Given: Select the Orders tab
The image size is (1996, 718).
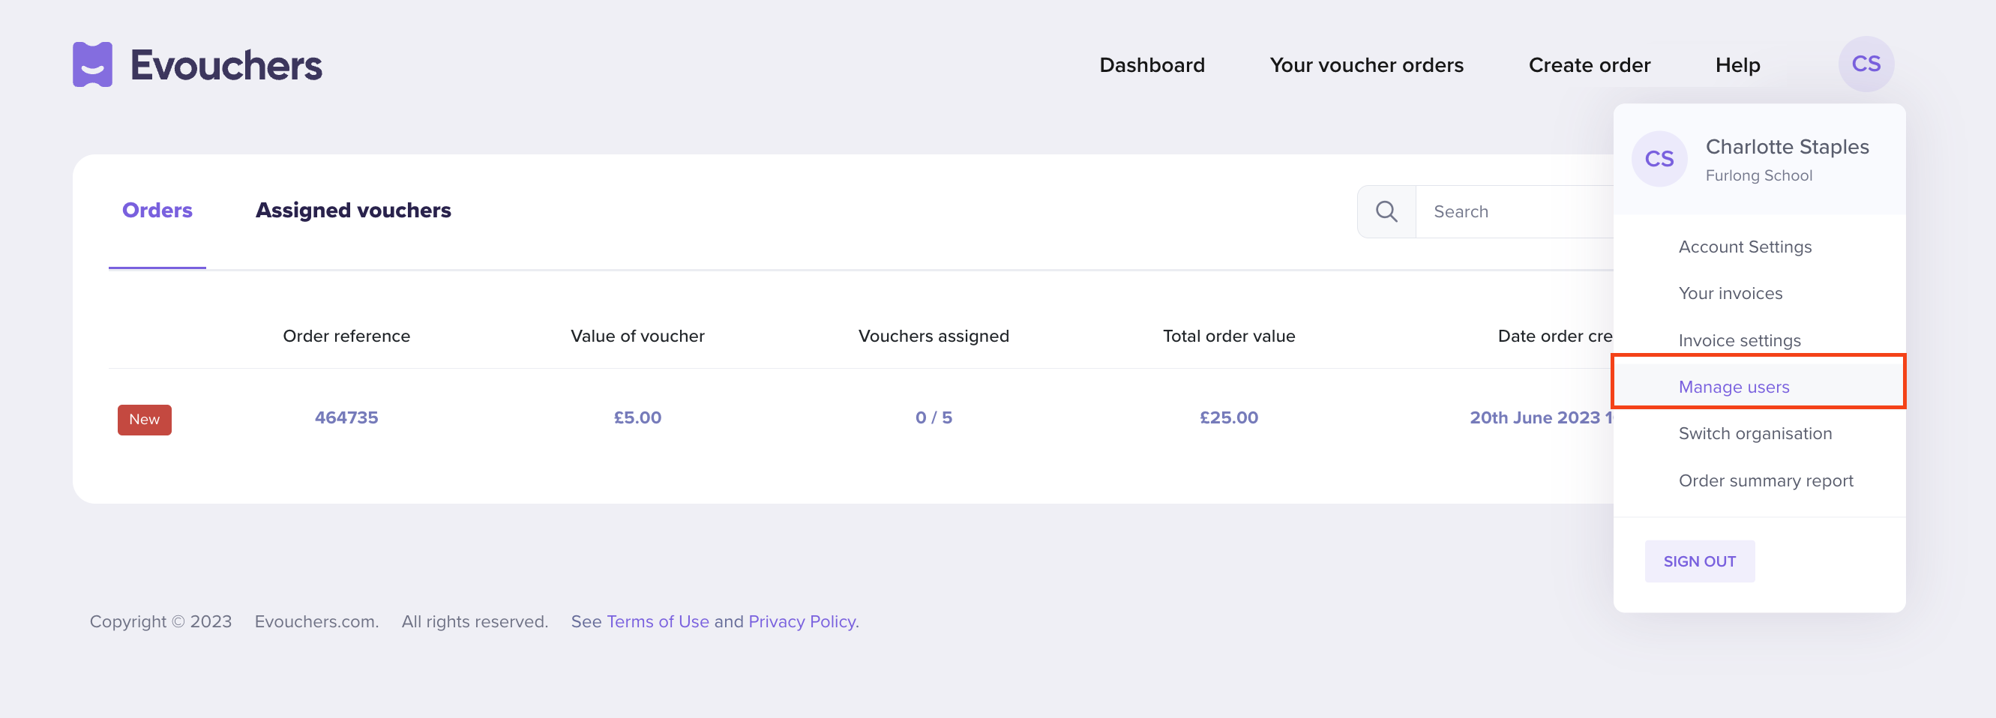Looking at the screenshot, I should (157, 211).
